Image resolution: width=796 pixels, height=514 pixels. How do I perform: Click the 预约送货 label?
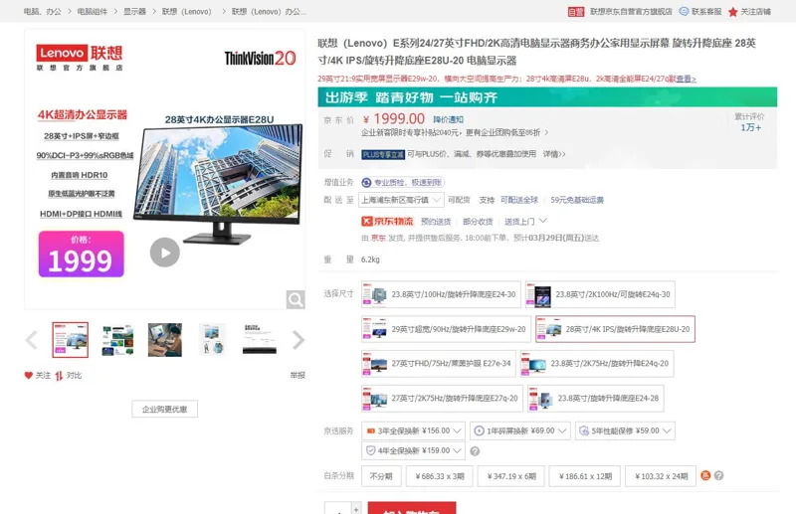point(436,222)
